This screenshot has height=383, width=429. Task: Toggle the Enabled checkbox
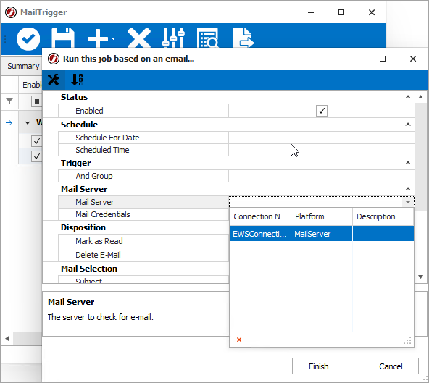pos(322,111)
